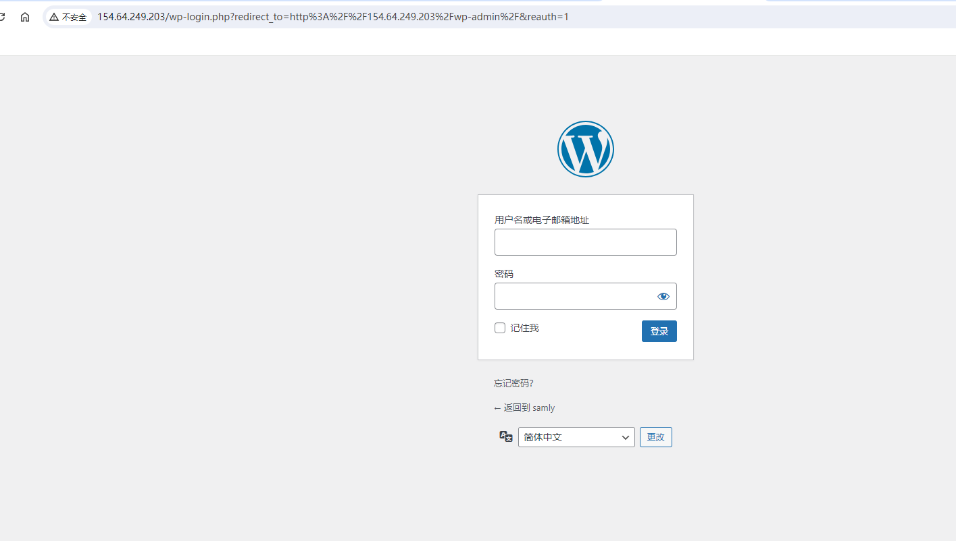Click the 登录 button
Image resolution: width=956 pixels, height=541 pixels.
659,331
